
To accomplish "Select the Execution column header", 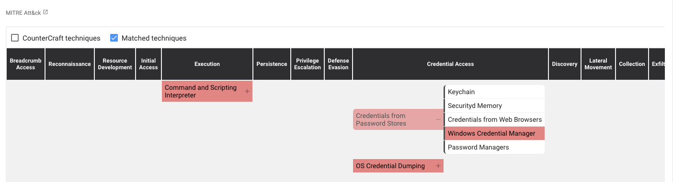I will pos(207,64).
